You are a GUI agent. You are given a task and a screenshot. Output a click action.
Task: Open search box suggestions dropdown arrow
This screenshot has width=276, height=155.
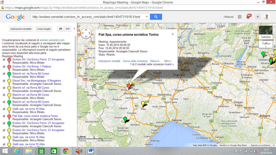tap(147, 17)
